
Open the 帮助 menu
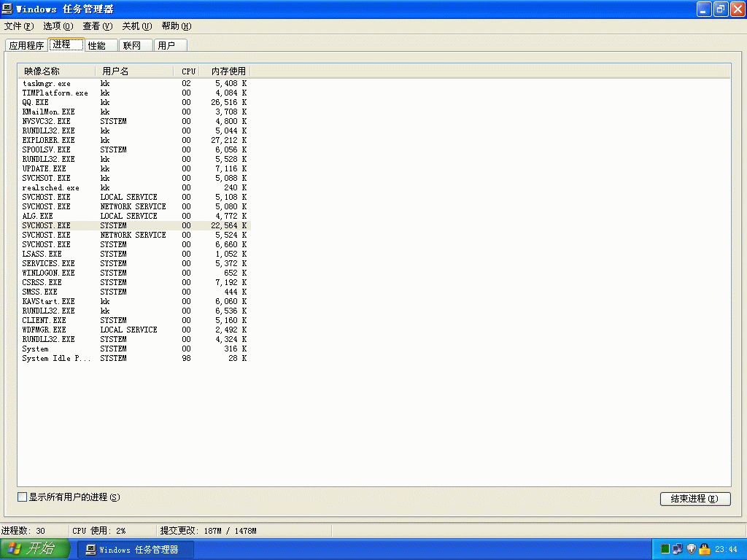click(177, 26)
